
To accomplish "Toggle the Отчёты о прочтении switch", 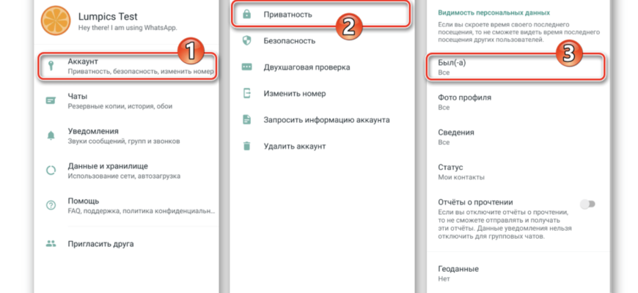I will [x=587, y=204].
